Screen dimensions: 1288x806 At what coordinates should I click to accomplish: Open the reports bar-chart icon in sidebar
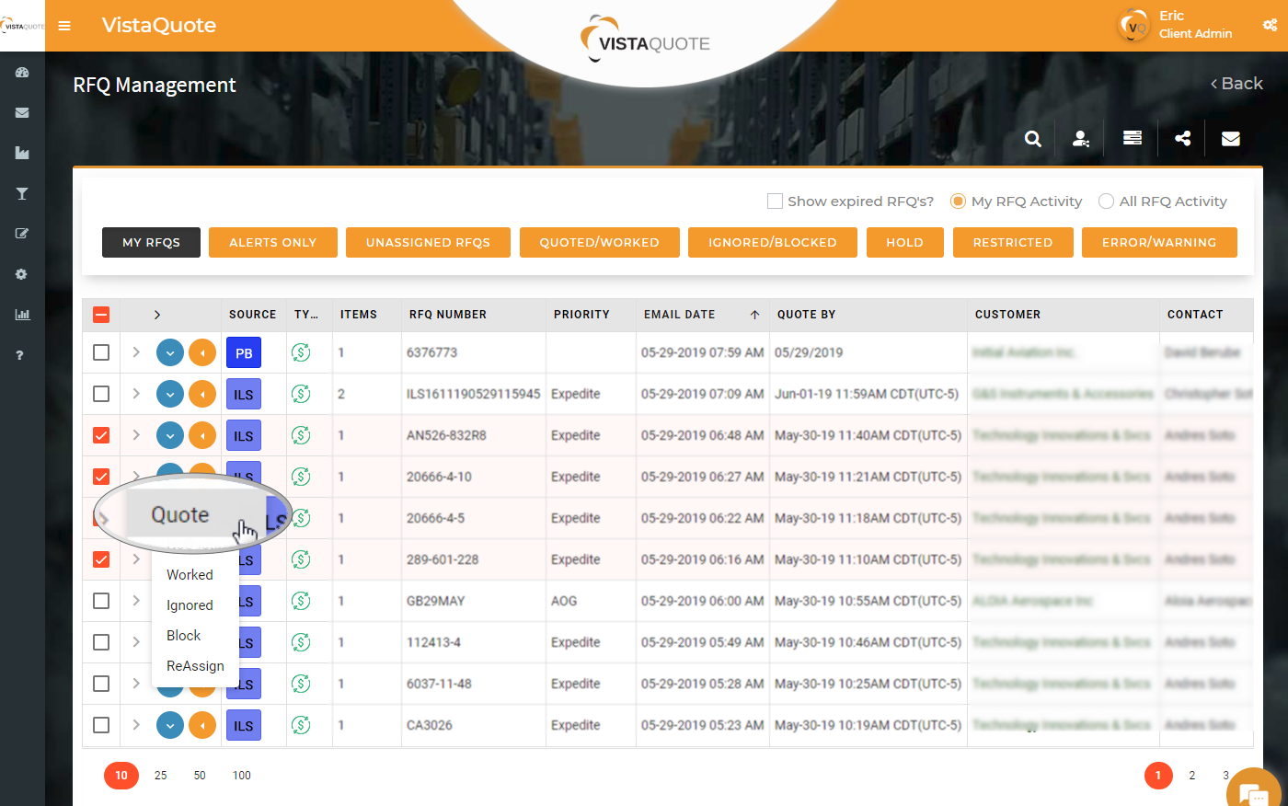click(22, 314)
